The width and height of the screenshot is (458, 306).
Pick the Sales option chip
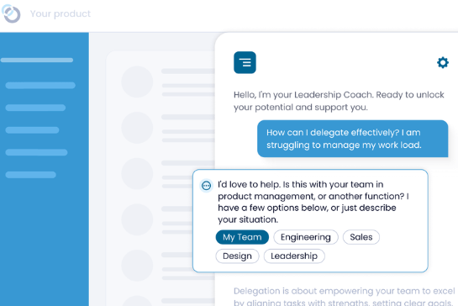pyautogui.click(x=361, y=237)
